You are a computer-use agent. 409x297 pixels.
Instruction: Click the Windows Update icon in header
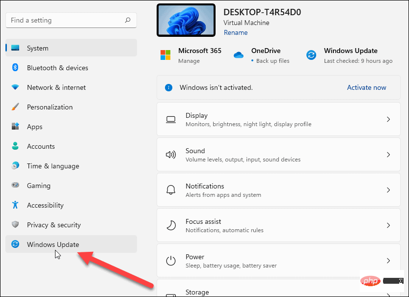tap(311, 55)
